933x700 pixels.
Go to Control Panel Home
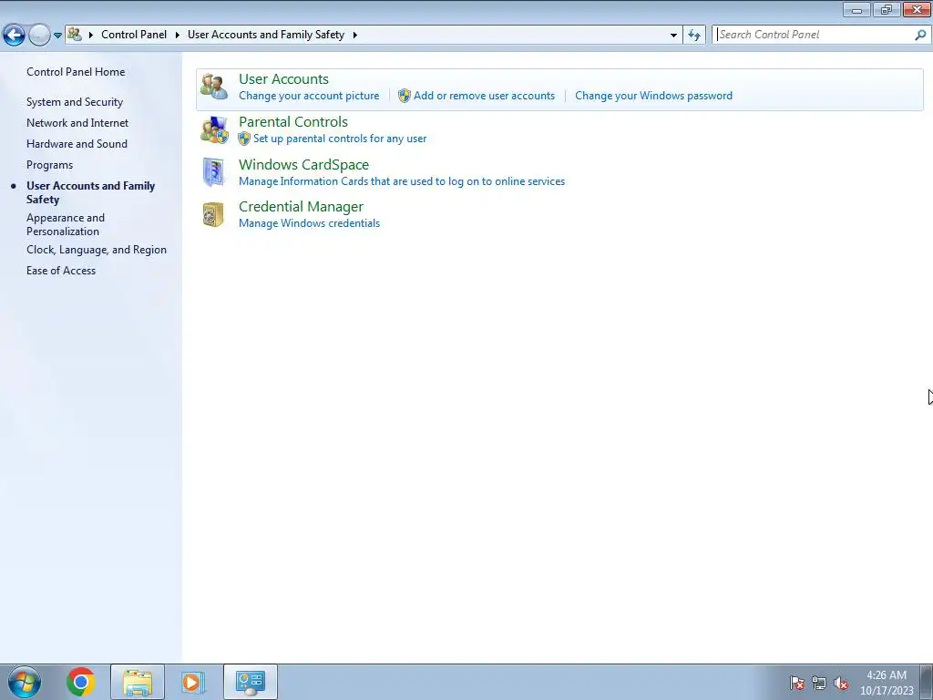(76, 72)
